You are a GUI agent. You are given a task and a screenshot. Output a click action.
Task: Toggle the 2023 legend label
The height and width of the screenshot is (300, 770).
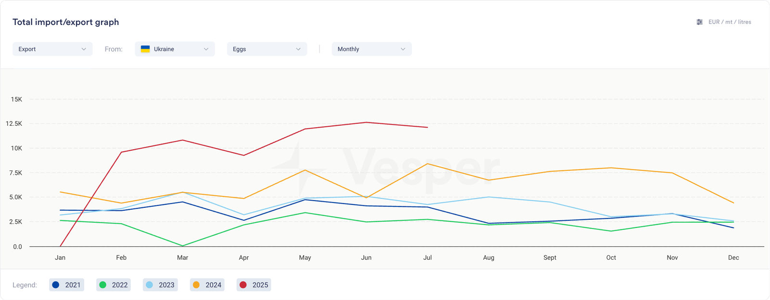(x=167, y=285)
